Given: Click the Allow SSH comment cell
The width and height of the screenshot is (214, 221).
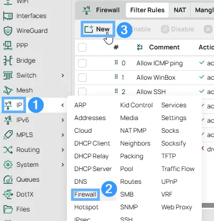Looking at the screenshot, I should pos(151,92).
